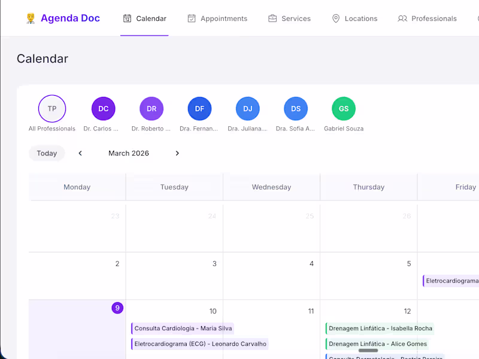Click the overflow drag handle under Alice Gomes event
This screenshot has height=359, width=479.
pos(368,351)
